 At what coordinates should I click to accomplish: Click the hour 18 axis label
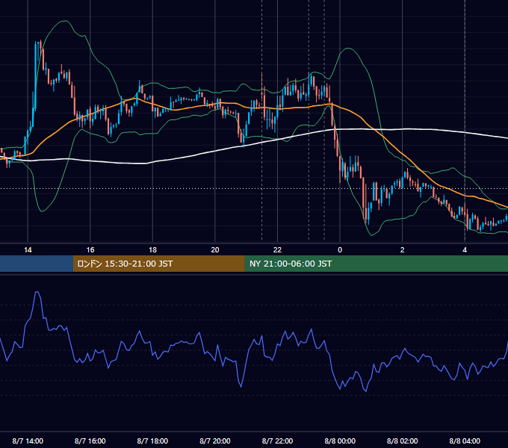pyautogui.click(x=152, y=249)
